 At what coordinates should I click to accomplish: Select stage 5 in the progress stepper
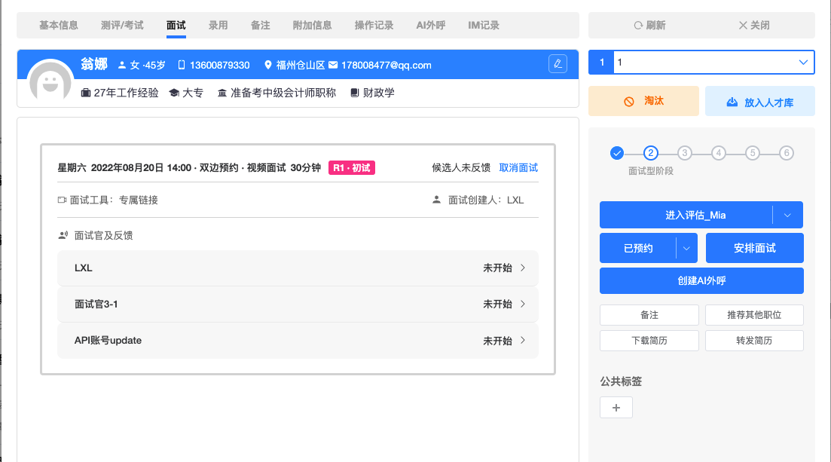pyautogui.click(x=752, y=153)
